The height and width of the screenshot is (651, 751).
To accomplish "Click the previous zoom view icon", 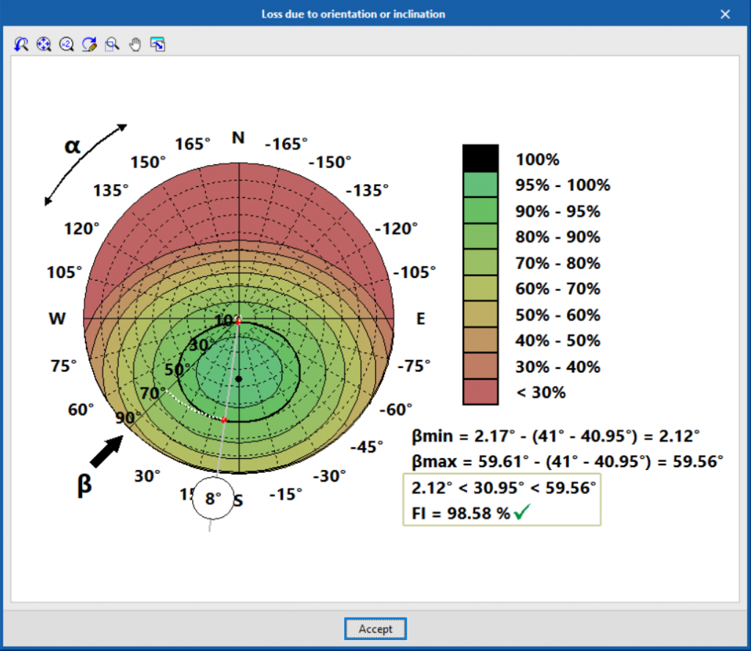I will click(x=21, y=45).
